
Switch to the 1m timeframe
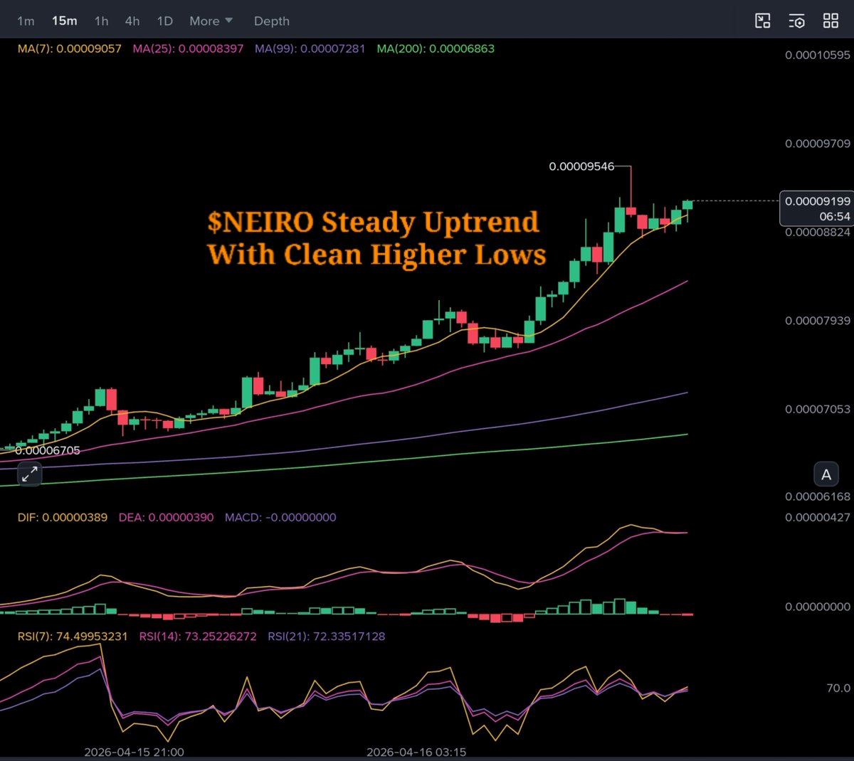(26, 21)
